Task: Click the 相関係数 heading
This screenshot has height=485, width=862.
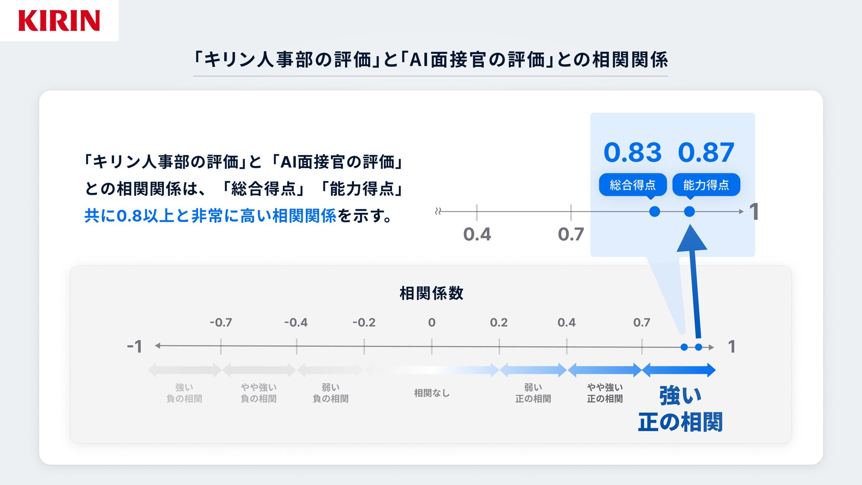Action: [431, 293]
